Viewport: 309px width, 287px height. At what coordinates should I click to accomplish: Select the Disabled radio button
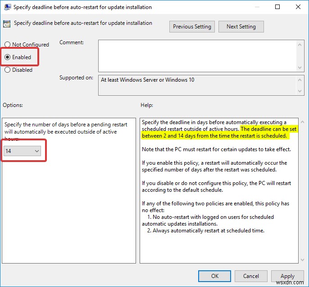tap(18, 69)
